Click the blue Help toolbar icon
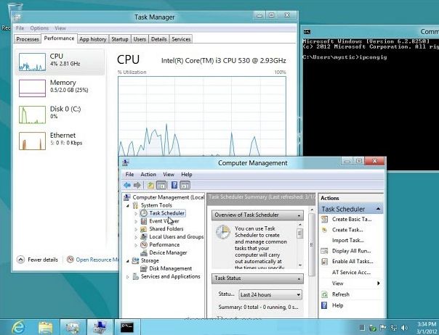439x335 pixels. 174,185
